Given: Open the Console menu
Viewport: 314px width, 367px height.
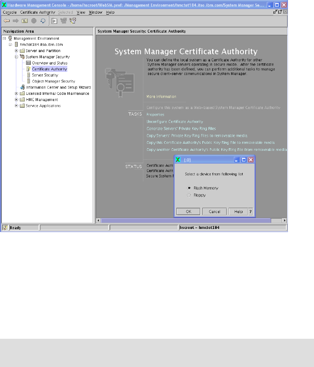Looking at the screenshot, I should pos(10,12).
